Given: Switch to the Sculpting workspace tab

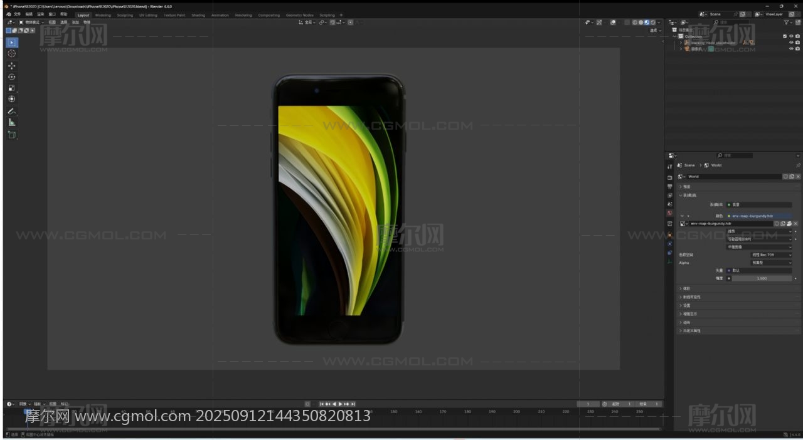Looking at the screenshot, I should (125, 15).
